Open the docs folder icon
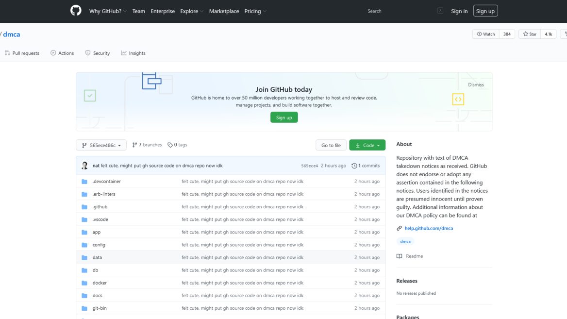 point(84,296)
